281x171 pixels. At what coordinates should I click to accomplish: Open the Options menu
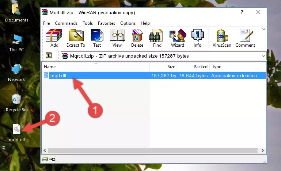(x=128, y=23)
